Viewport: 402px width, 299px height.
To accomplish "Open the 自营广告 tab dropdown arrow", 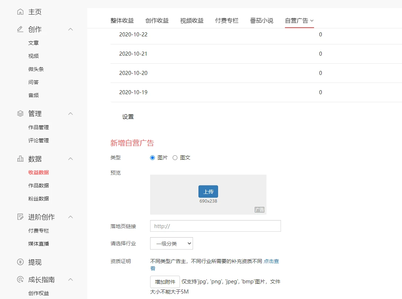I will pos(312,21).
